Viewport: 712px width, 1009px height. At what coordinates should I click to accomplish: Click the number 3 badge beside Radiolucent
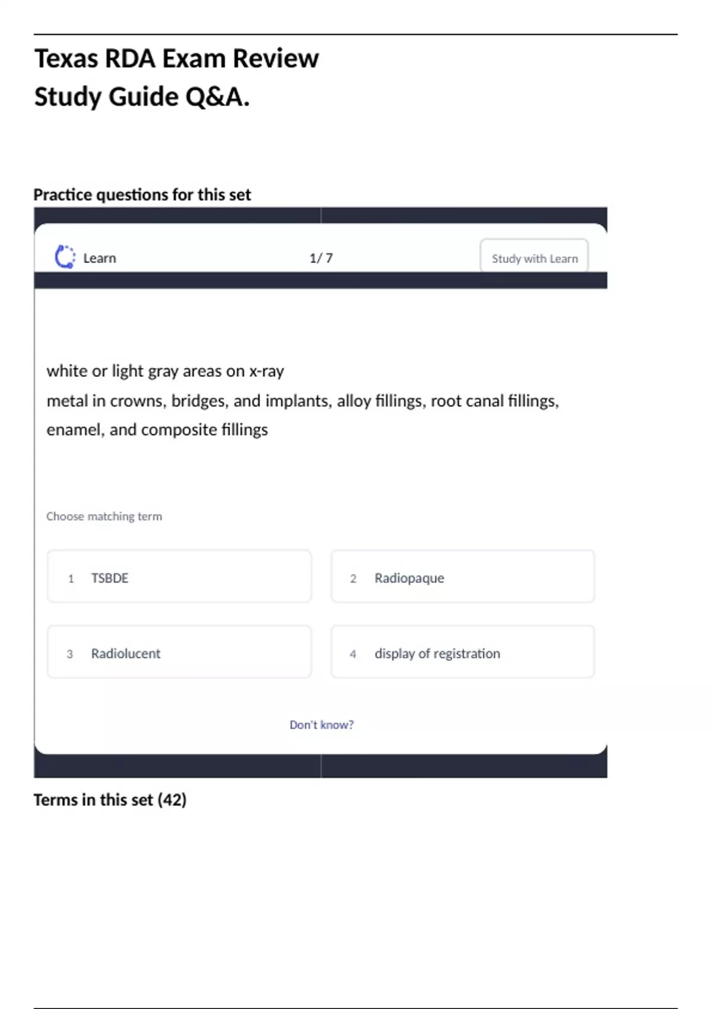pos(70,654)
